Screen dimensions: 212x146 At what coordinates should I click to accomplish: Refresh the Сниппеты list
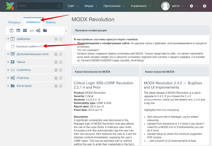coord(60,70)
